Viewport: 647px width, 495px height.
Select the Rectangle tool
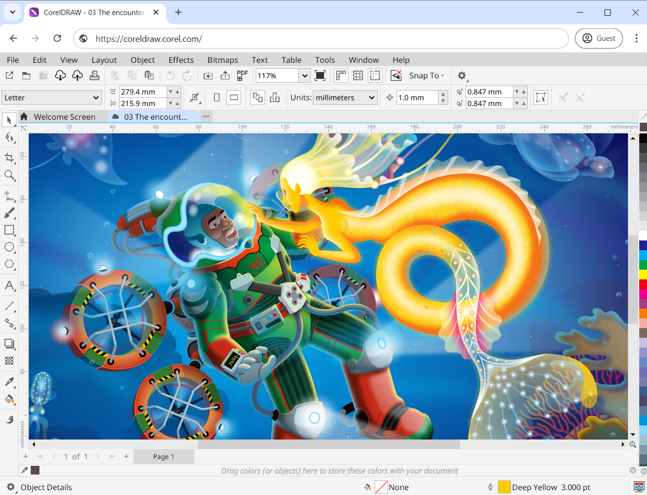pos(9,230)
